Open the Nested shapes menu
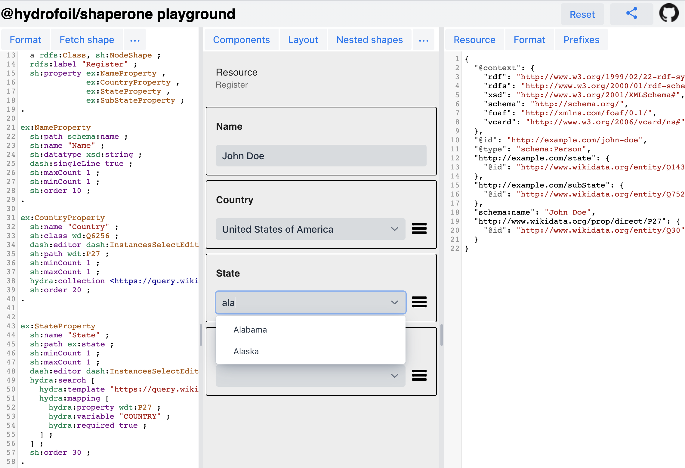685x468 pixels. [x=370, y=40]
